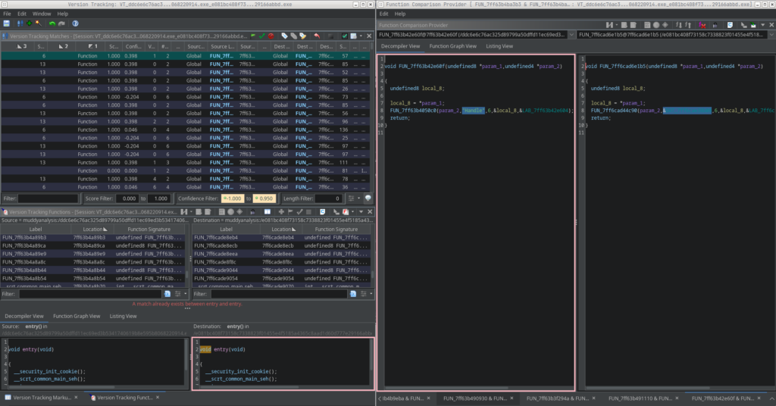The height and width of the screenshot is (406, 776).
Task: Expand the matches table filter options dropdown
Action: [x=358, y=198]
